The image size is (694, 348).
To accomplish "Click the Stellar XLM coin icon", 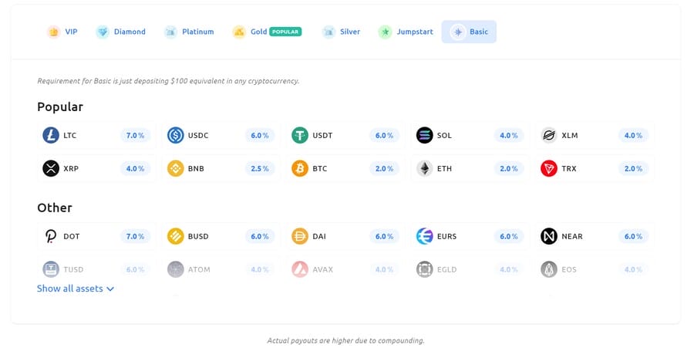I will pos(549,136).
